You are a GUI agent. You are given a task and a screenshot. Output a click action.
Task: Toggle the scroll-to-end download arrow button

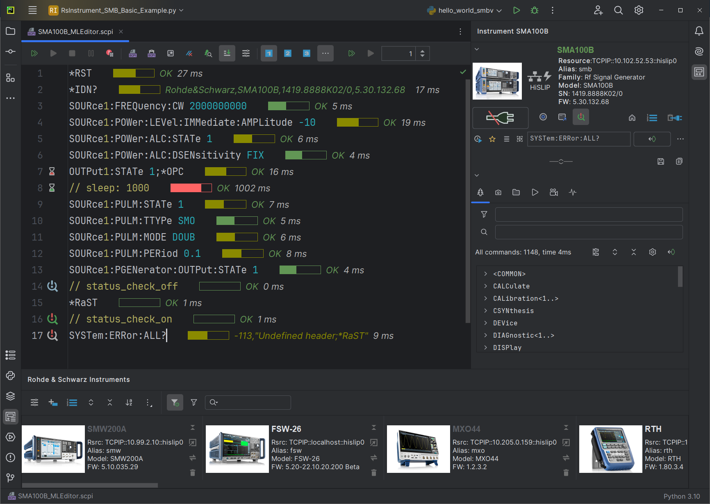[x=227, y=53]
